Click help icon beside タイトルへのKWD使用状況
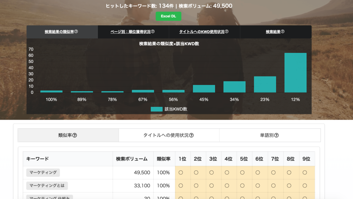The image size is (353, 199). [x=227, y=31]
